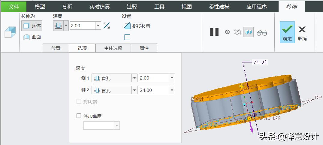Select the FRONT datum plane label
Viewport: 323px width, 145px height.
point(197,99)
